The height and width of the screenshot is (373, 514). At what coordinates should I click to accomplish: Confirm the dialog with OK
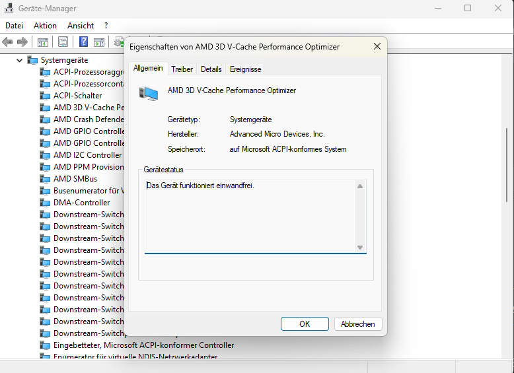pyautogui.click(x=305, y=324)
